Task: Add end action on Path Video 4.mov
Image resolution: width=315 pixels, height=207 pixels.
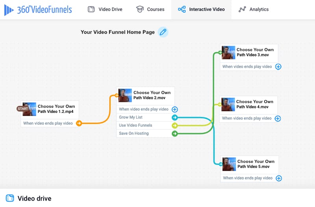Action: pyautogui.click(x=278, y=118)
